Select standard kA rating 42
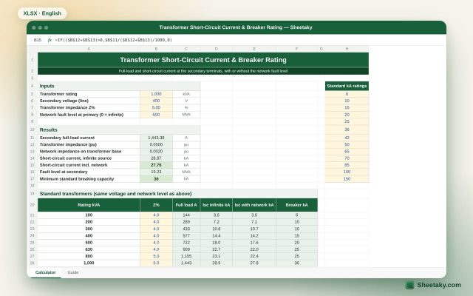 coord(347,138)
